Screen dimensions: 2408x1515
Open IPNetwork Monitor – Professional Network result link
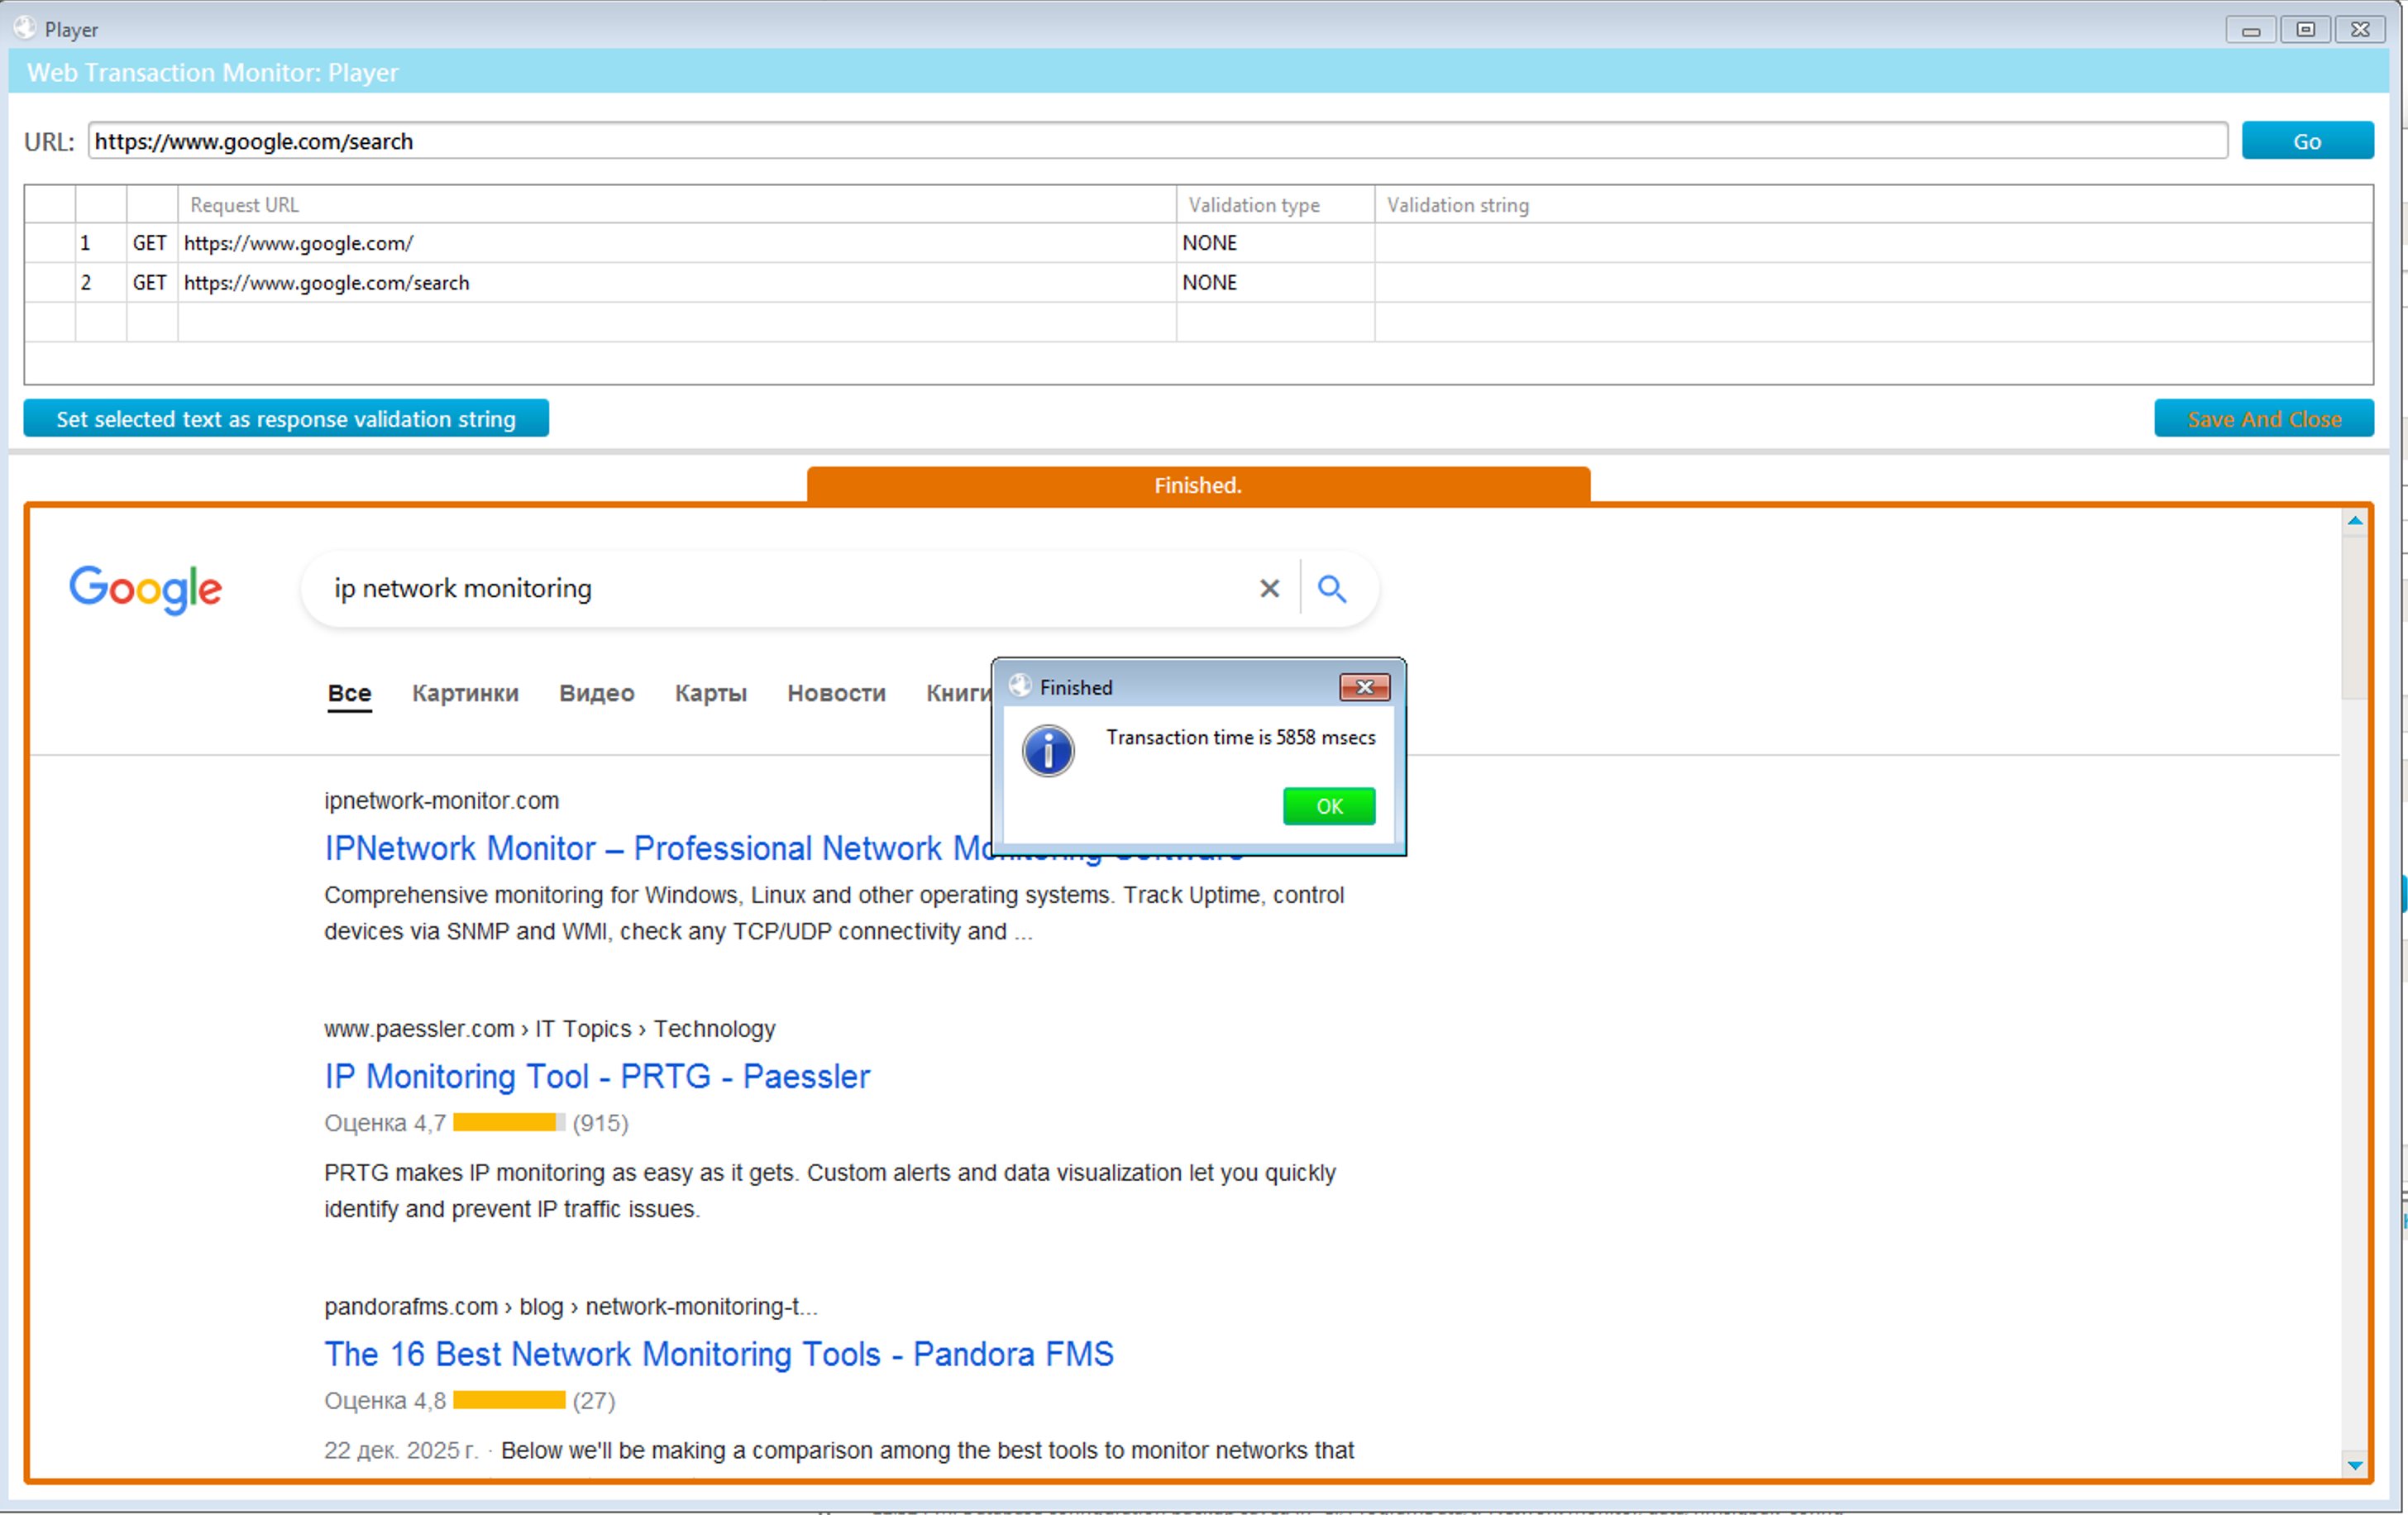tap(657, 848)
